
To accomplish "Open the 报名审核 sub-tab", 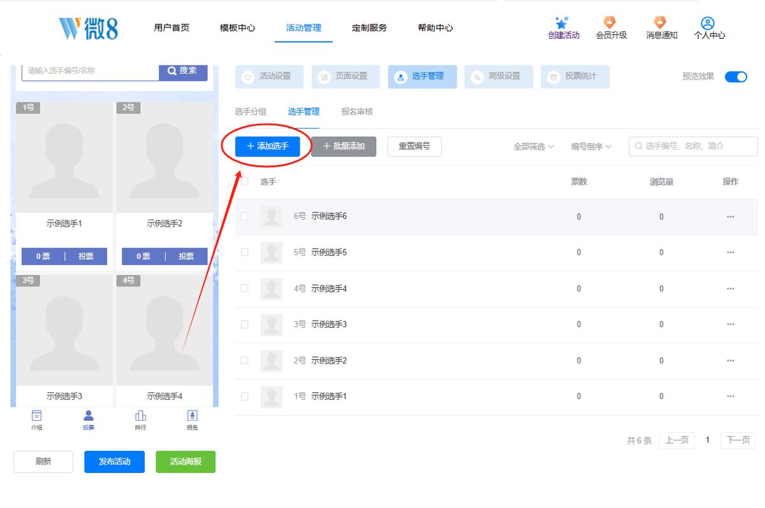I will pyautogui.click(x=357, y=112).
